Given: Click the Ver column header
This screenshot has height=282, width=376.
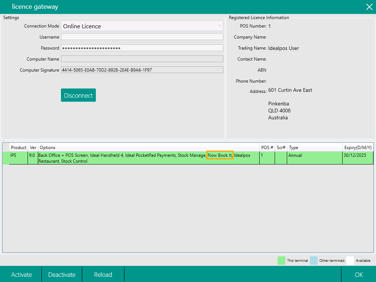Looking at the screenshot, I should tap(33, 148).
